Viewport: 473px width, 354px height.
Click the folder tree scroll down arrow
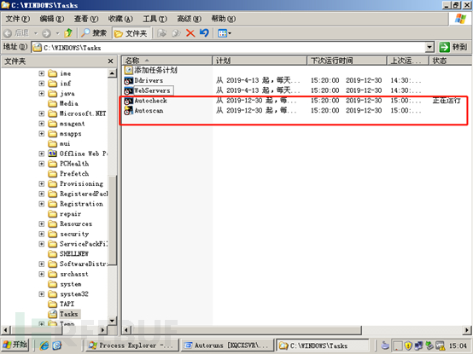(112, 321)
